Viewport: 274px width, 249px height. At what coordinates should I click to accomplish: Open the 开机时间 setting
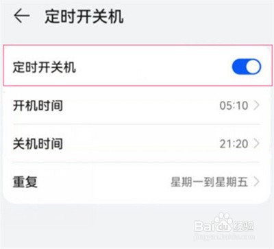point(137,106)
